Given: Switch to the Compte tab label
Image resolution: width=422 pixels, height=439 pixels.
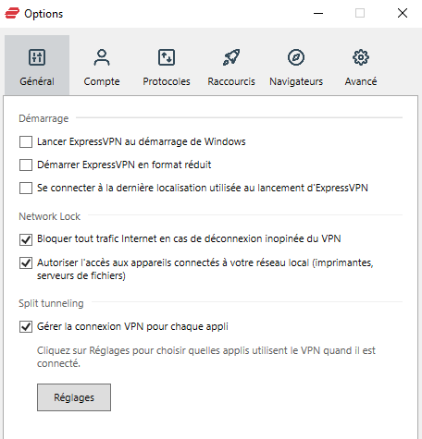Looking at the screenshot, I should coord(102,81).
